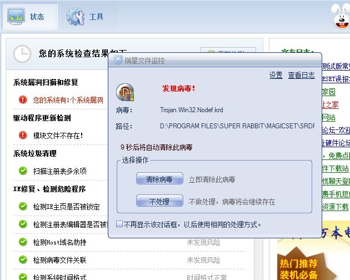Click 模块文件不存在! text
Screen dimensions: 350x280
(58, 136)
